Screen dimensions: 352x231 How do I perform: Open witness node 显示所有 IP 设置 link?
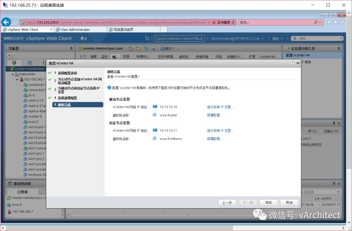click(x=220, y=130)
